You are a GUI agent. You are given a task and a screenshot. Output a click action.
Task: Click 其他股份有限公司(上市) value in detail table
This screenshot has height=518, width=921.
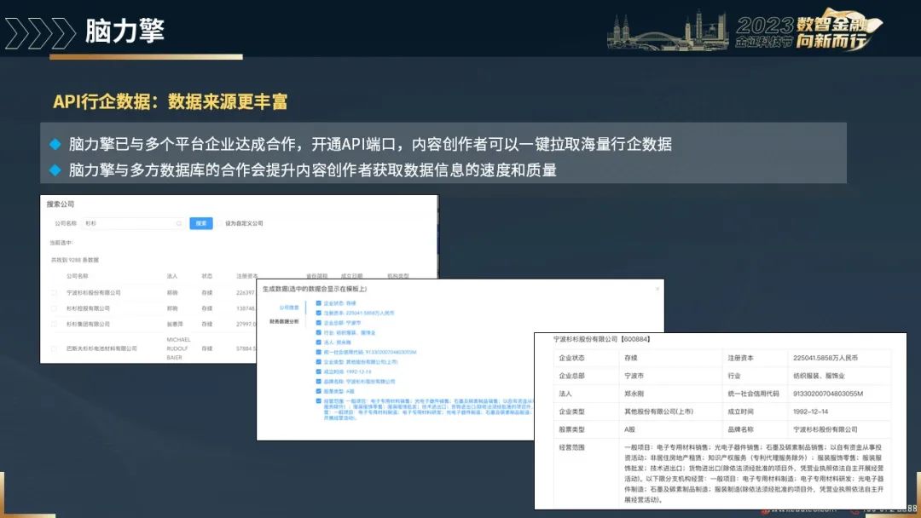[658, 412]
